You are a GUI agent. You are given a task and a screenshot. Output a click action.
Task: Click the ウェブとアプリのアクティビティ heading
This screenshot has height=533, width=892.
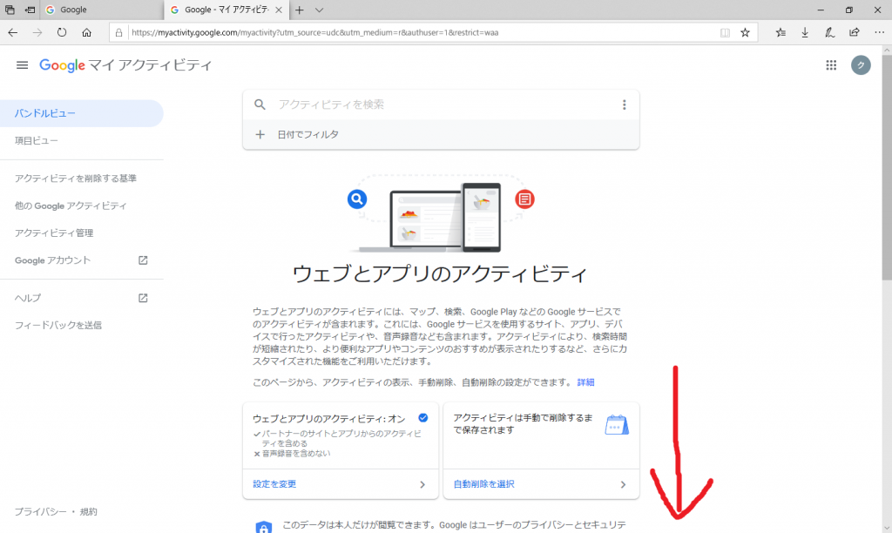tap(440, 274)
